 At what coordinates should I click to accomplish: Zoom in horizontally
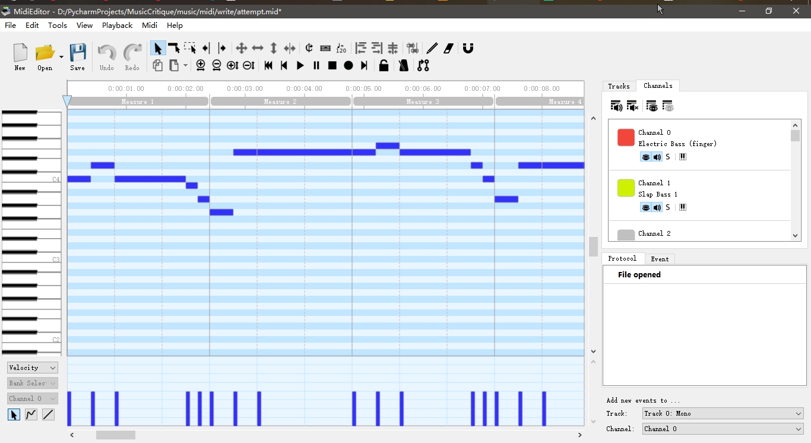click(x=201, y=65)
